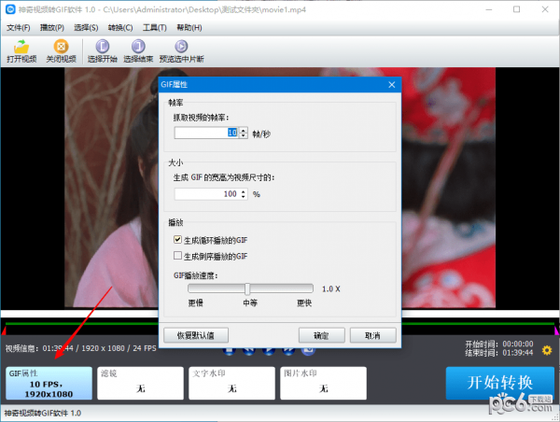
Task: Open the 转换(C) menu
Action: tap(121, 27)
